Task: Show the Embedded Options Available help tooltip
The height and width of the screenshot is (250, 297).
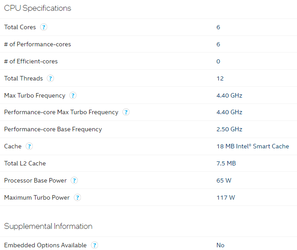Action: click(x=94, y=245)
